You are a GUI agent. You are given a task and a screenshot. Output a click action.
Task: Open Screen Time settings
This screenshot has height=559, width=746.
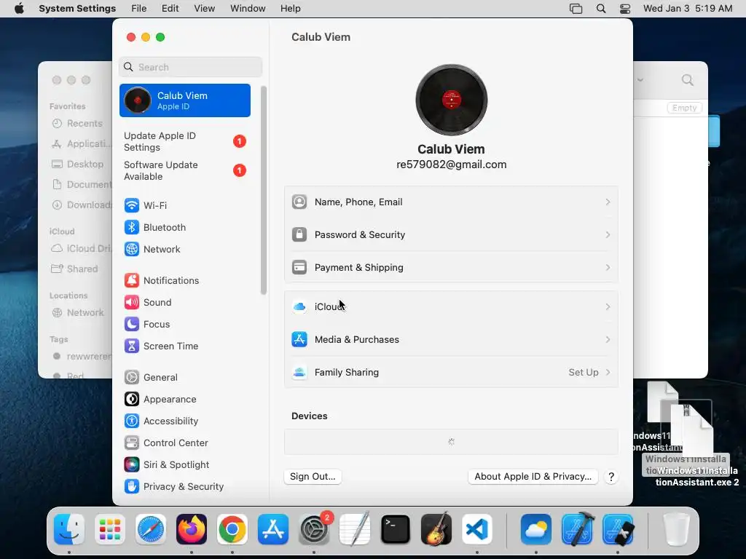click(161, 346)
